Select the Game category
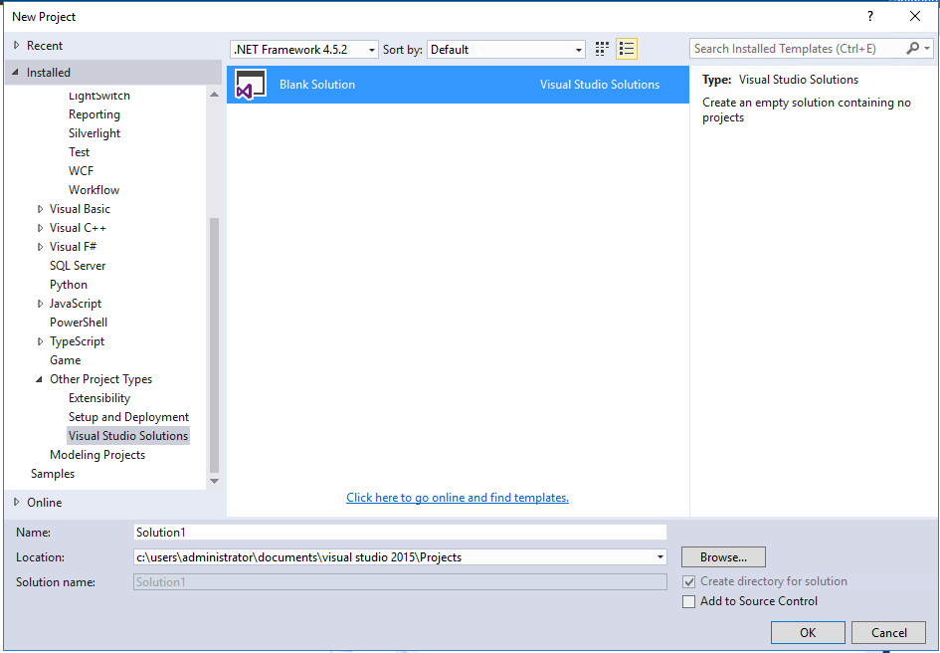This screenshot has width=940, height=653. (66, 360)
